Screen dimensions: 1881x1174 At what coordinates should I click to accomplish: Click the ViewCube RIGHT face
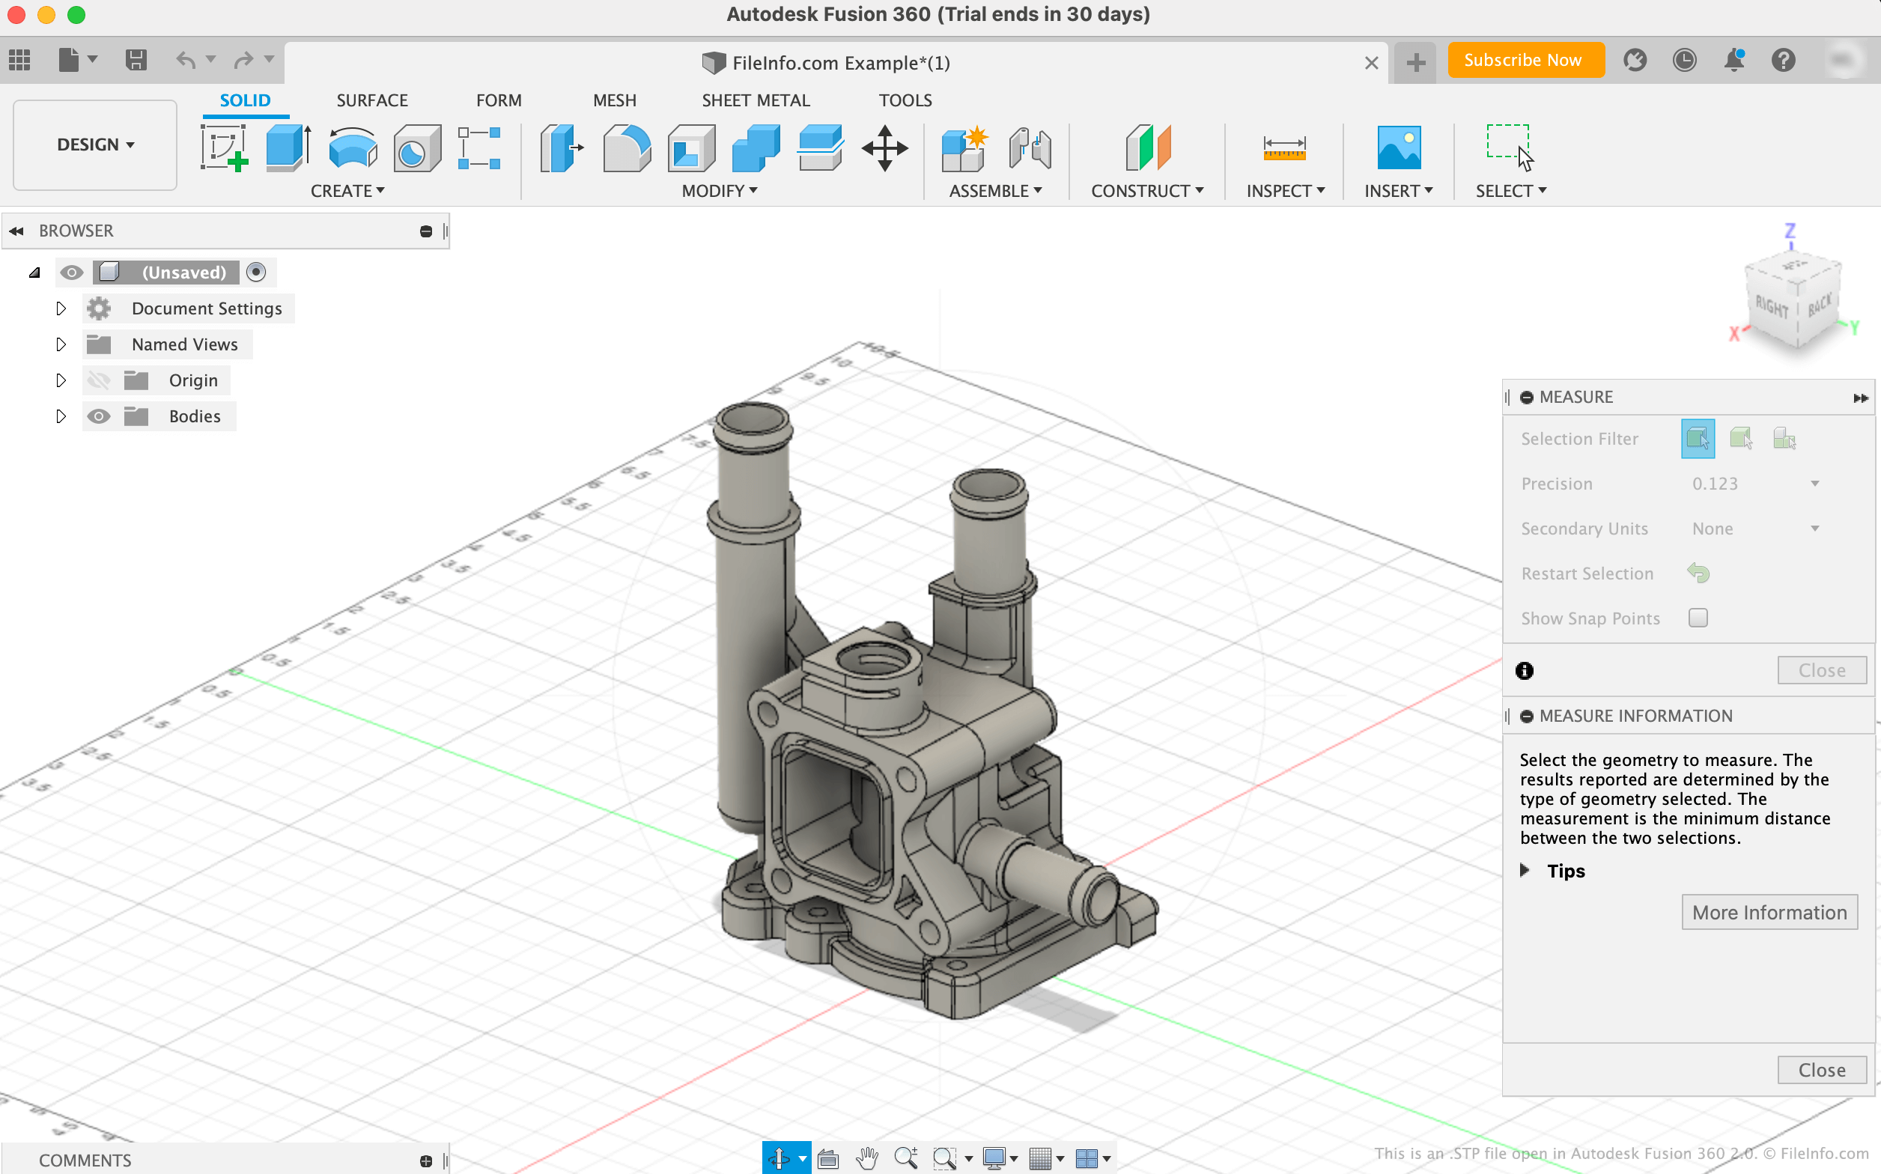[1771, 308]
